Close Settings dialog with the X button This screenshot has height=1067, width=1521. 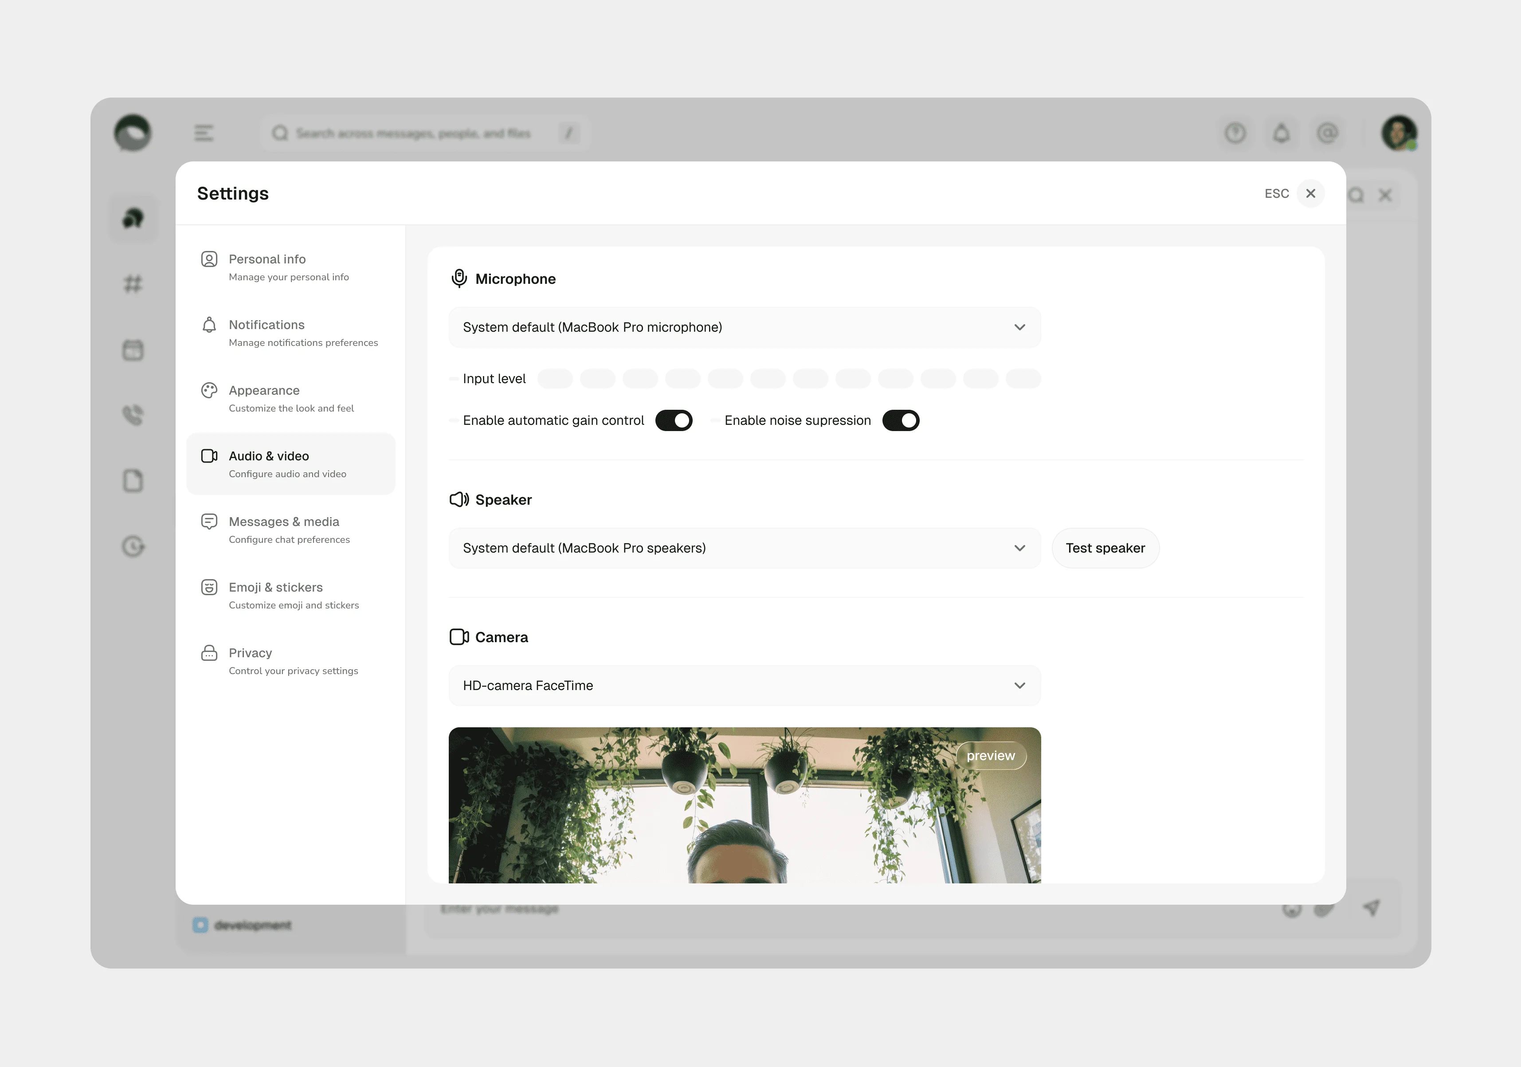[x=1310, y=193]
